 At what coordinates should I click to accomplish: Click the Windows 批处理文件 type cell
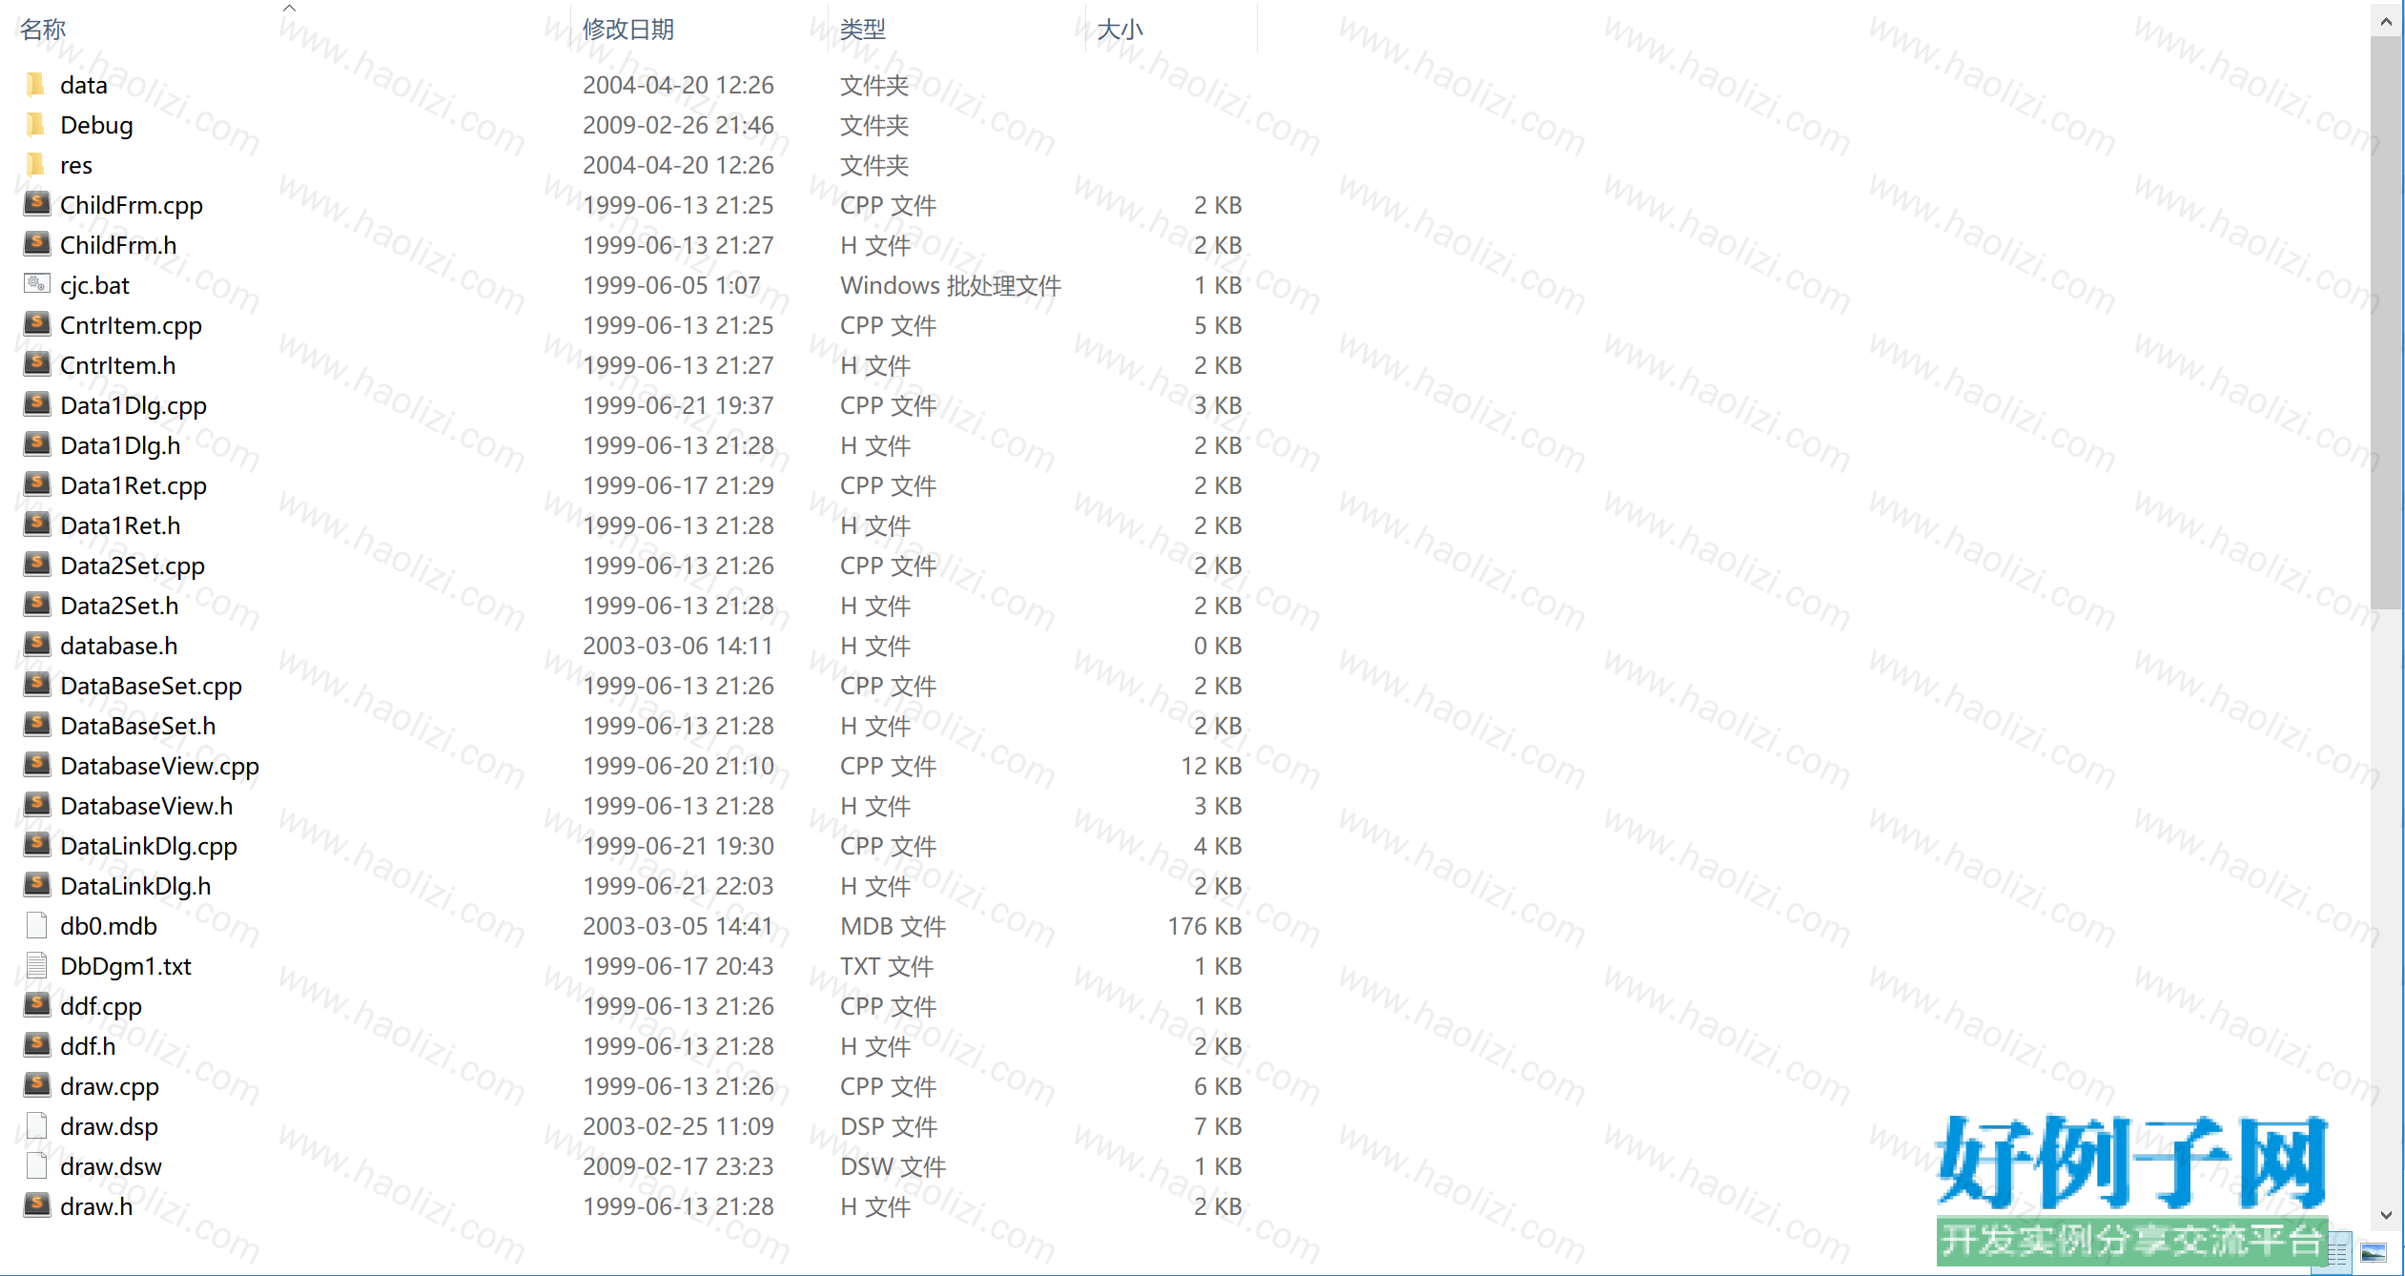(950, 285)
